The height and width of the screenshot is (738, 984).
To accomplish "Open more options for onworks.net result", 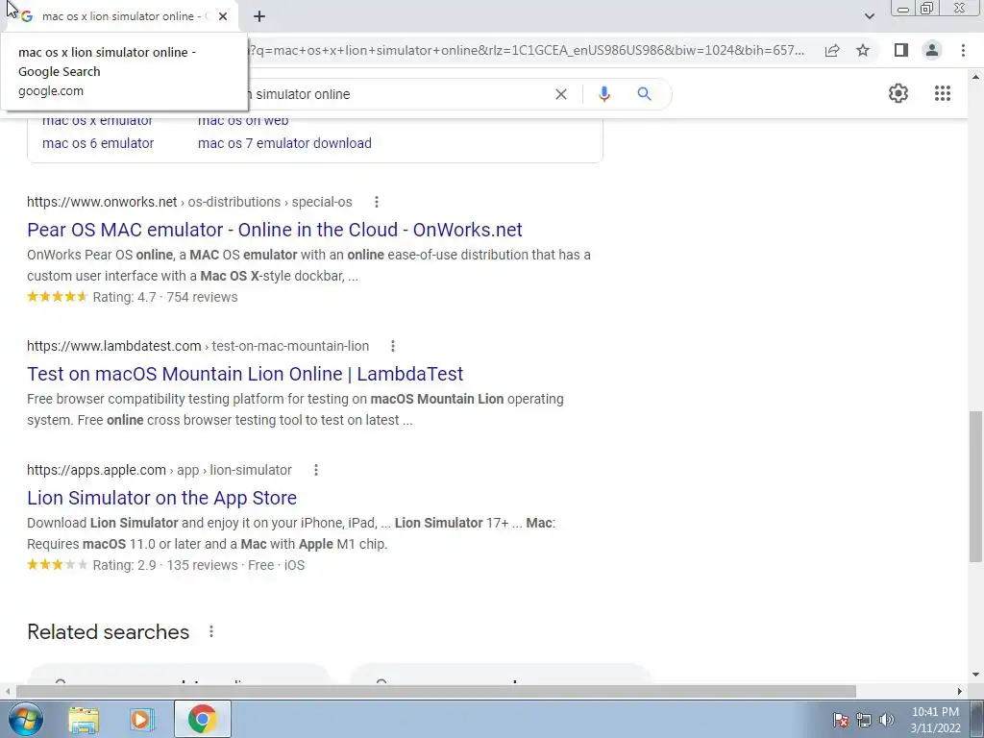I will (377, 202).
